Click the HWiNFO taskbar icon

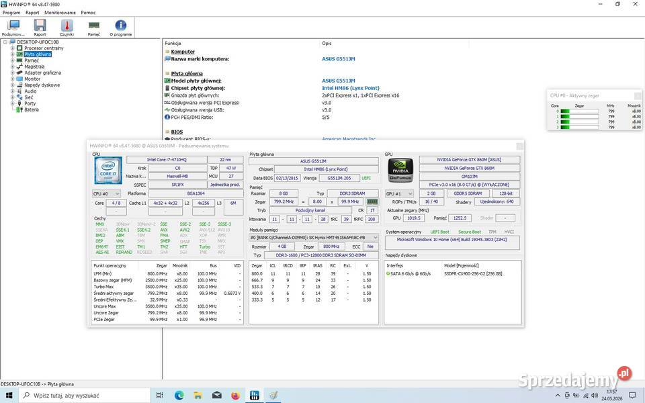coord(254,396)
